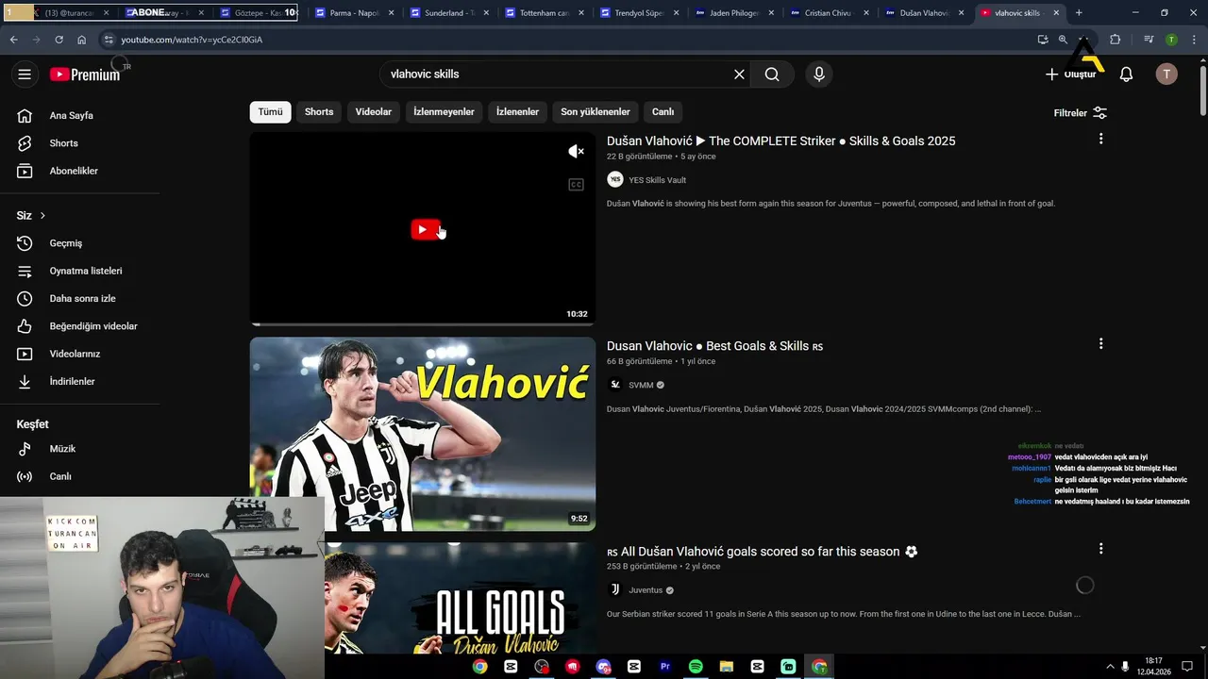This screenshot has height=679, width=1208.
Task: Switch to Parma - Napoli tab
Action: 354,13
